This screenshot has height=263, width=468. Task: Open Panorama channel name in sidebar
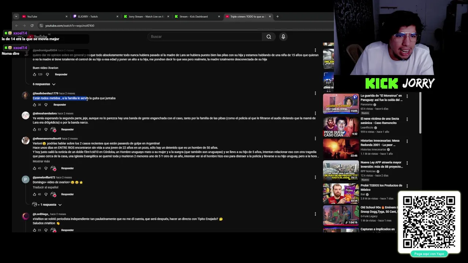[x=366, y=104]
